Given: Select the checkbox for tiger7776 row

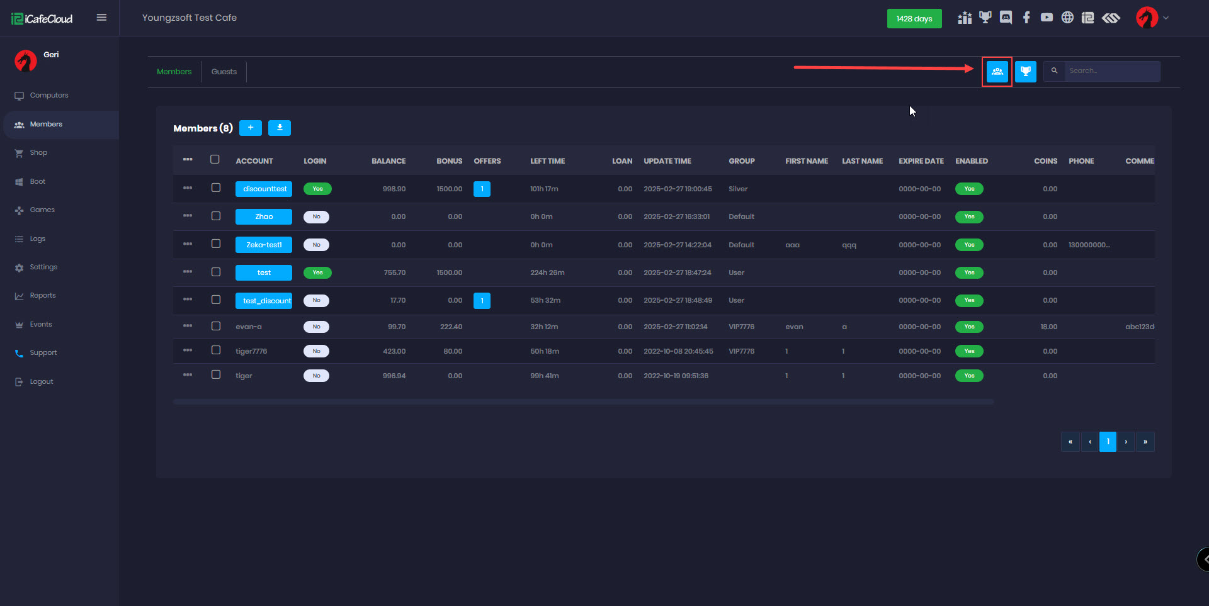Looking at the screenshot, I should tap(216, 350).
